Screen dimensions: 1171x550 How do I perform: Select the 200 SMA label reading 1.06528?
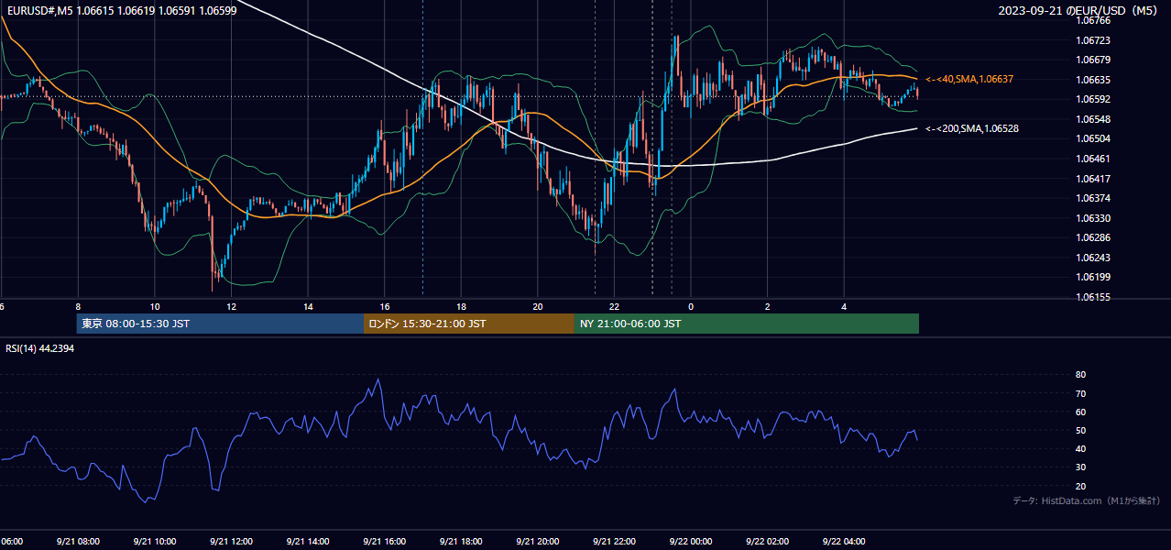pyautogui.click(x=972, y=129)
